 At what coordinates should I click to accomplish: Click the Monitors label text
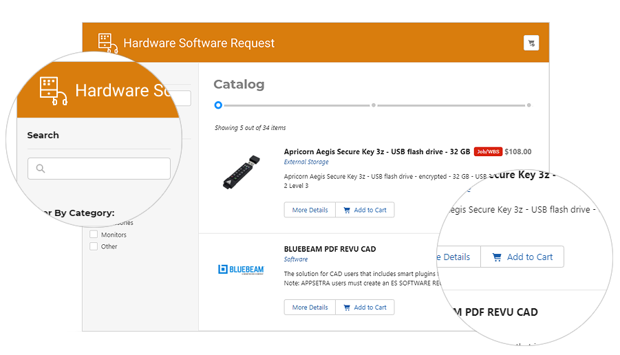click(114, 235)
